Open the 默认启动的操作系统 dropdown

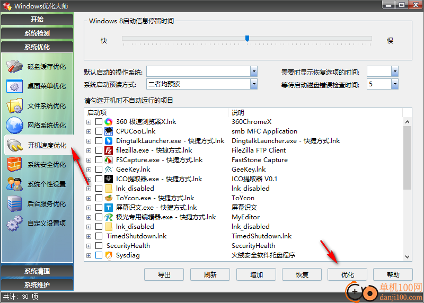pyautogui.click(x=254, y=72)
